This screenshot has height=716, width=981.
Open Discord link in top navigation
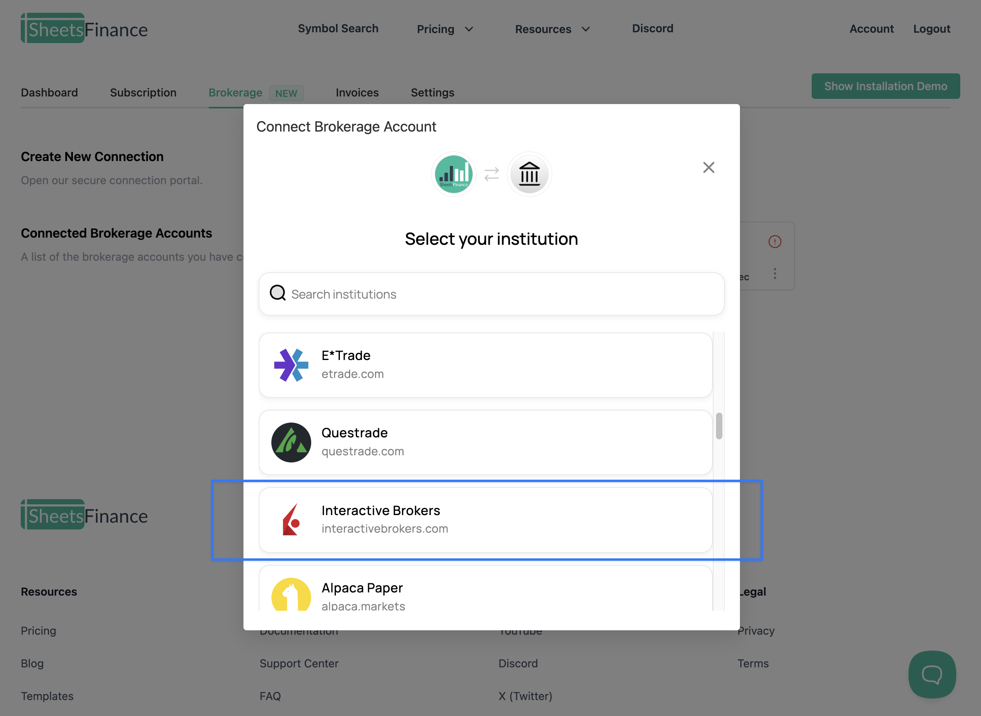[653, 29]
